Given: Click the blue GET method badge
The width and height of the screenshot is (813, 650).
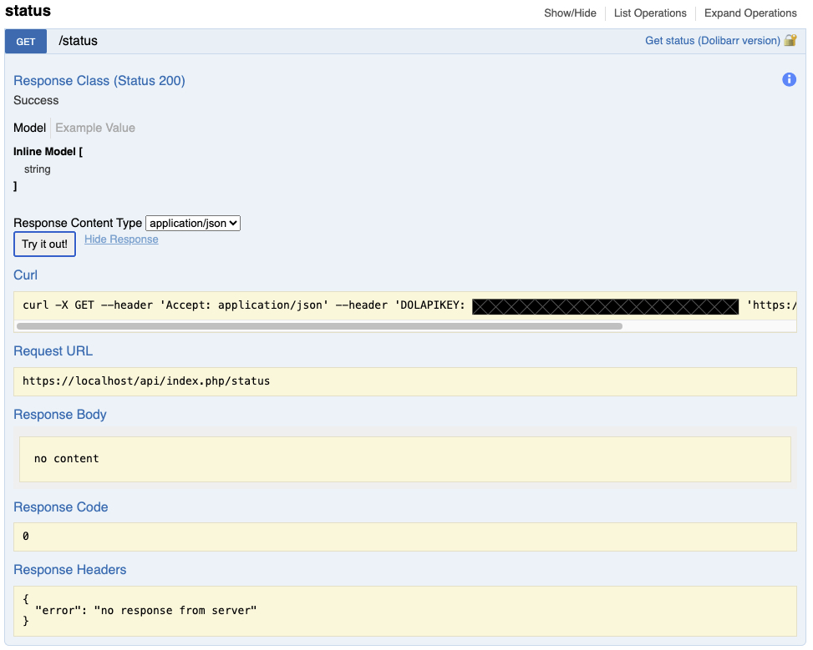Looking at the screenshot, I should [x=25, y=41].
